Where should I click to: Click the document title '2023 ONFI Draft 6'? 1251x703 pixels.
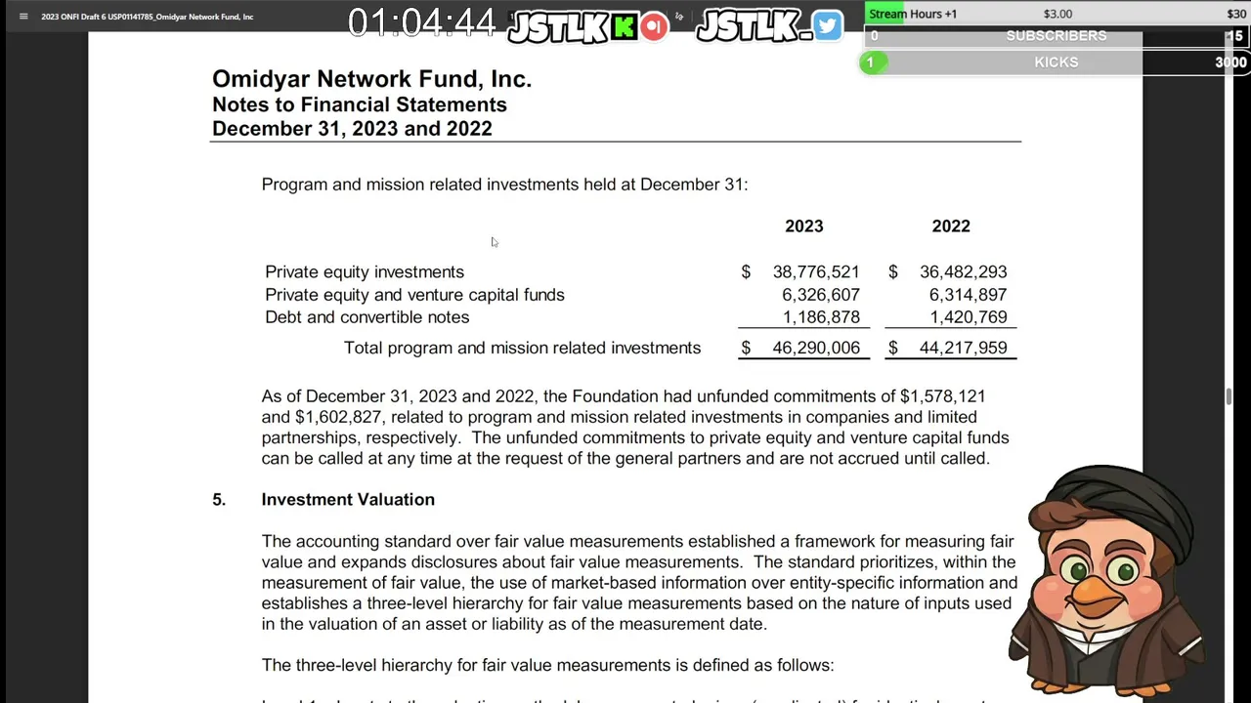pos(147,17)
